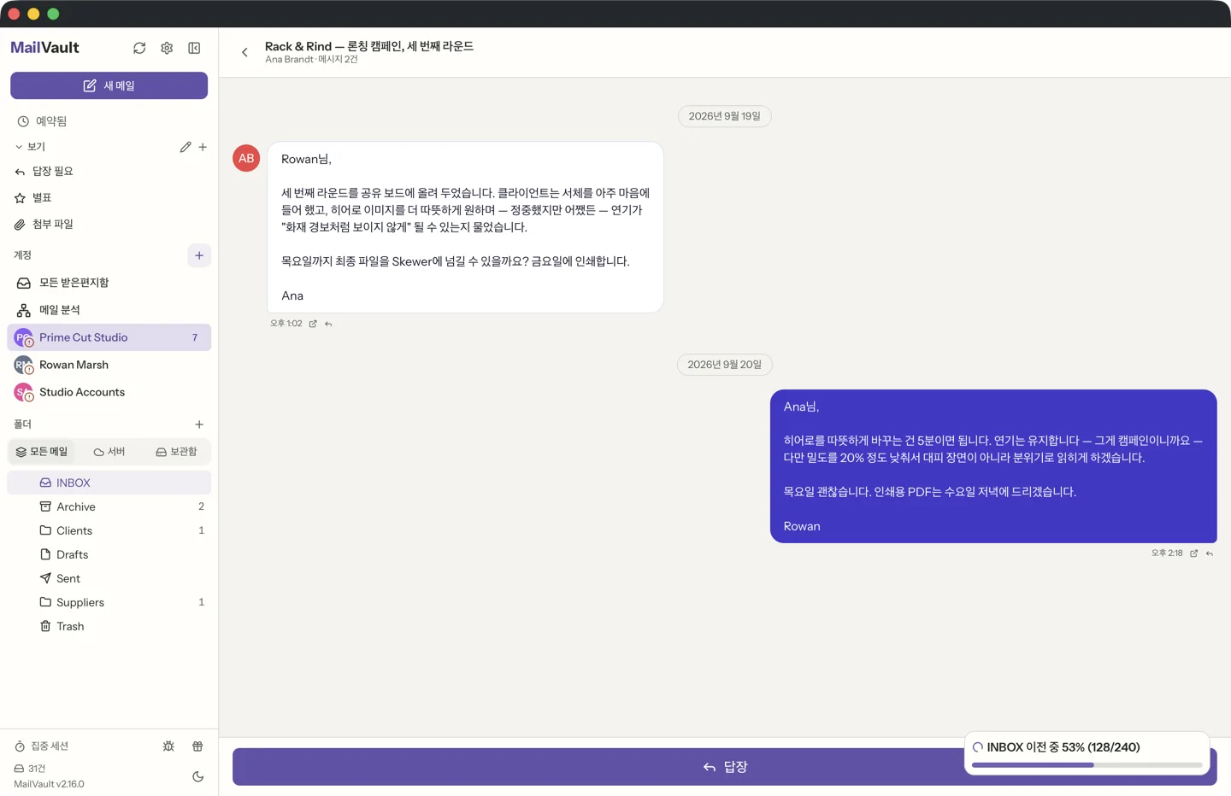Screen dimensions: 1231x796
Task: Switch to 모든 메일 folder tab
Action: (x=42, y=452)
